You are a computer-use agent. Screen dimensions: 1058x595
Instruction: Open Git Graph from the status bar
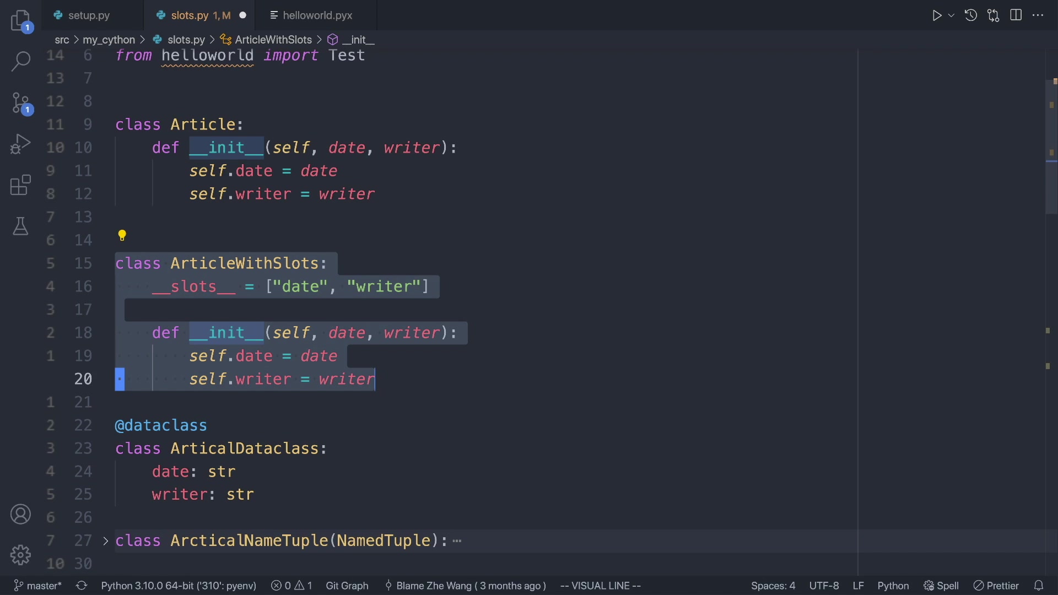click(x=347, y=586)
